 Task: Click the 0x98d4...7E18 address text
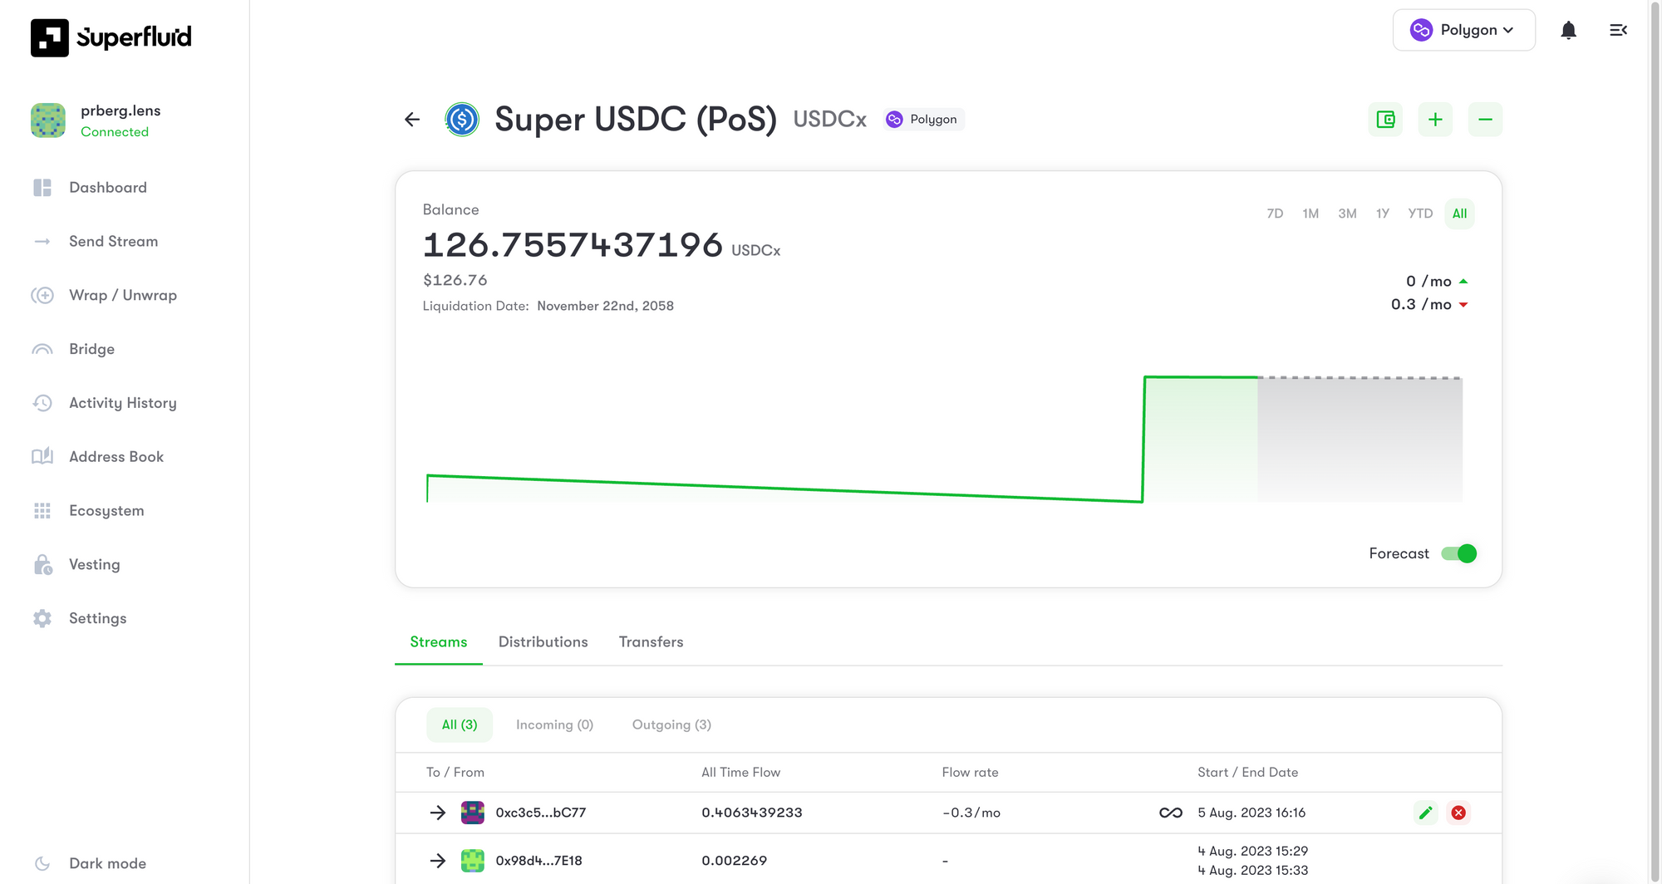538,861
